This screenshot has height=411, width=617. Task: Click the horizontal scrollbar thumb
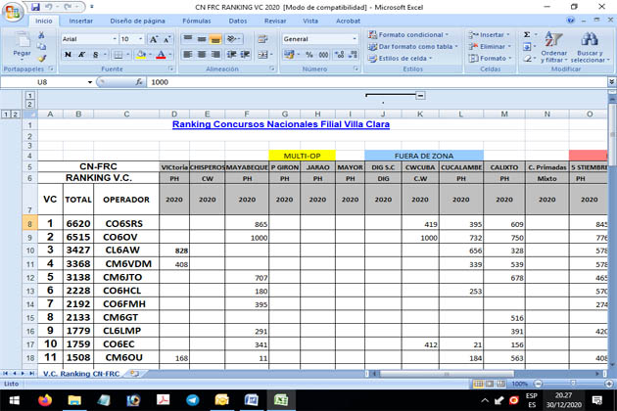tap(447, 374)
